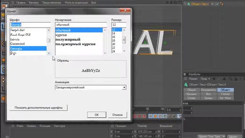
Task: Open the Камеры menu in the viewport
Action: (x=34, y=3)
